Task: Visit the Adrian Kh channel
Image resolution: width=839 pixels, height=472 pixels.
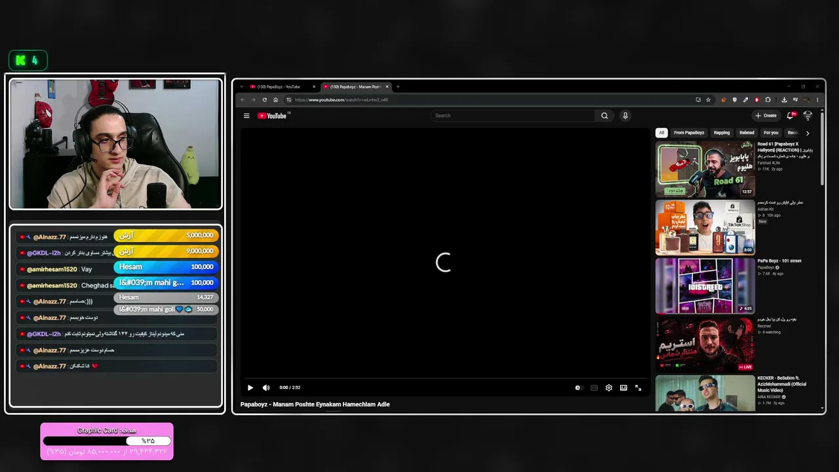Action: tap(766, 209)
